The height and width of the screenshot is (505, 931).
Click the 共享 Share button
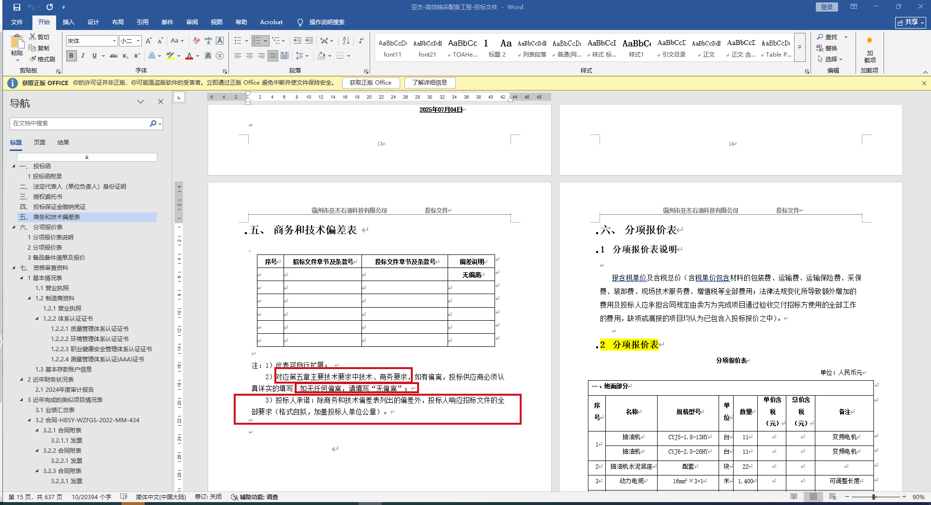(x=910, y=22)
